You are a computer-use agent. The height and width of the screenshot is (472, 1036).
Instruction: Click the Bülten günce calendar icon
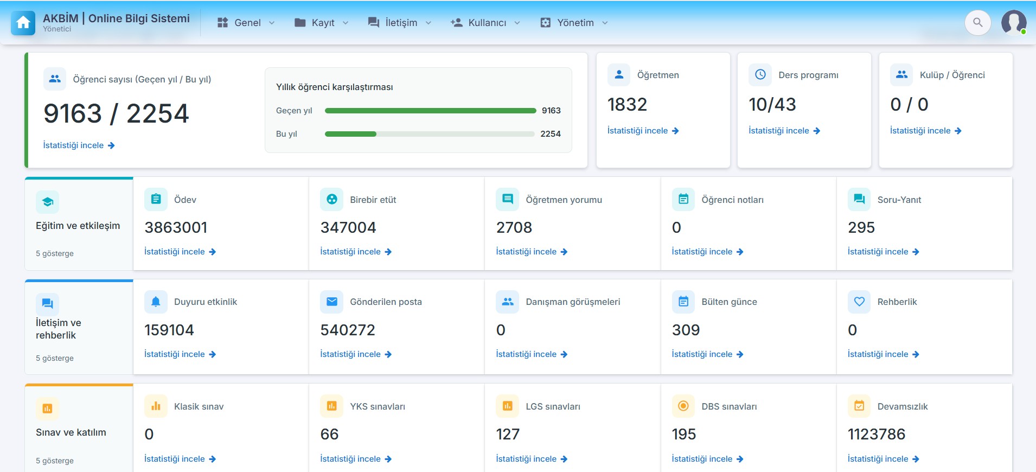coord(683,302)
